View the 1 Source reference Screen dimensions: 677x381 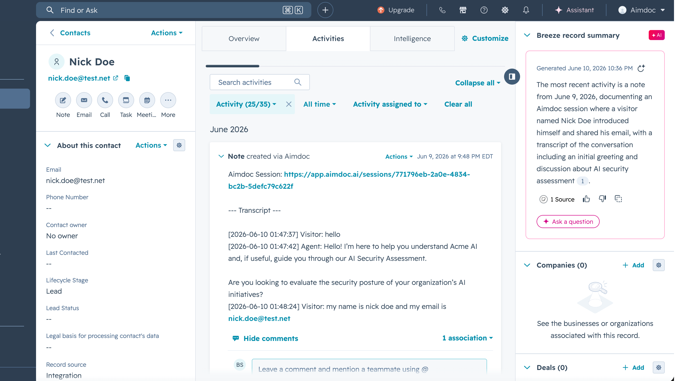[557, 199]
